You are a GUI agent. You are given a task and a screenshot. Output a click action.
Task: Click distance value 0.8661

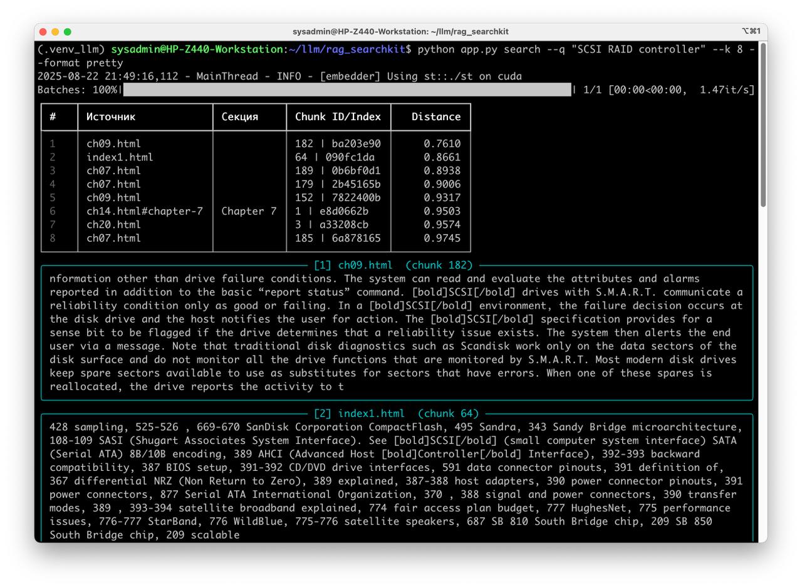tap(442, 157)
